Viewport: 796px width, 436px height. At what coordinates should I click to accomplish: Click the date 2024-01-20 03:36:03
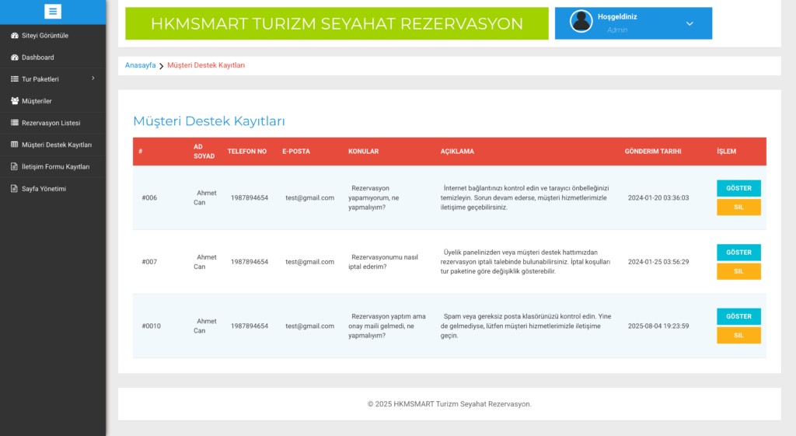click(658, 198)
